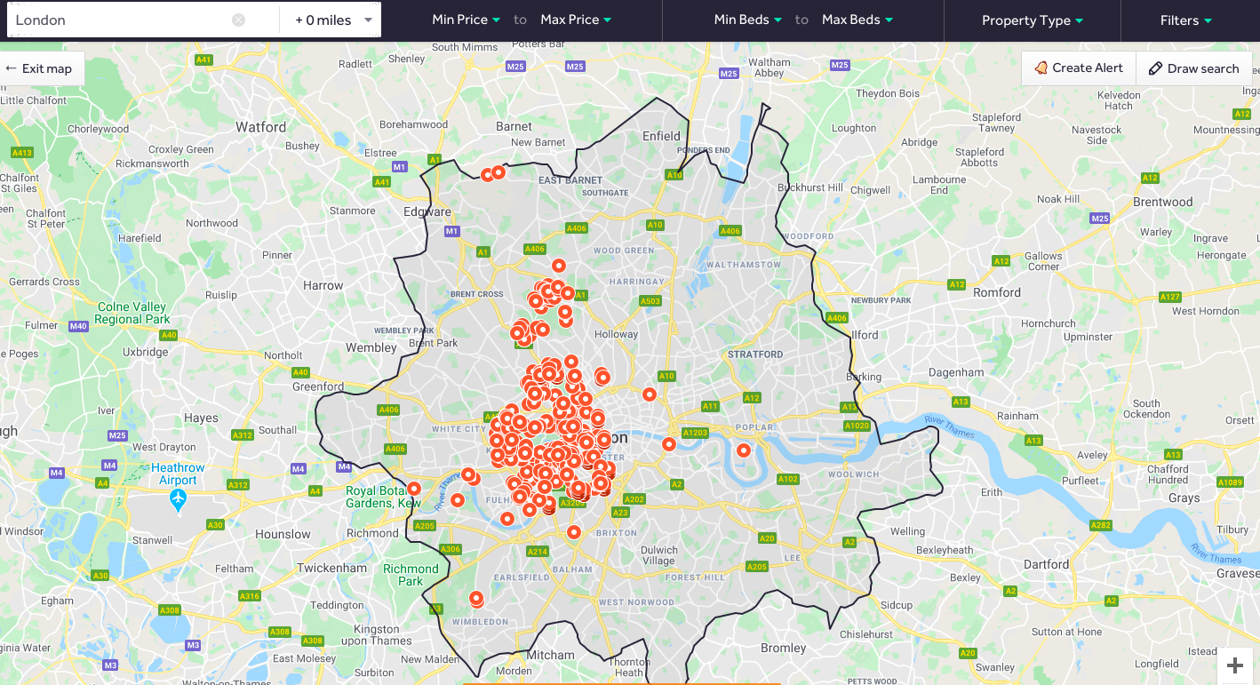Zoom in with the plus icon
Viewport: 1260px width, 685px height.
[1234, 664]
